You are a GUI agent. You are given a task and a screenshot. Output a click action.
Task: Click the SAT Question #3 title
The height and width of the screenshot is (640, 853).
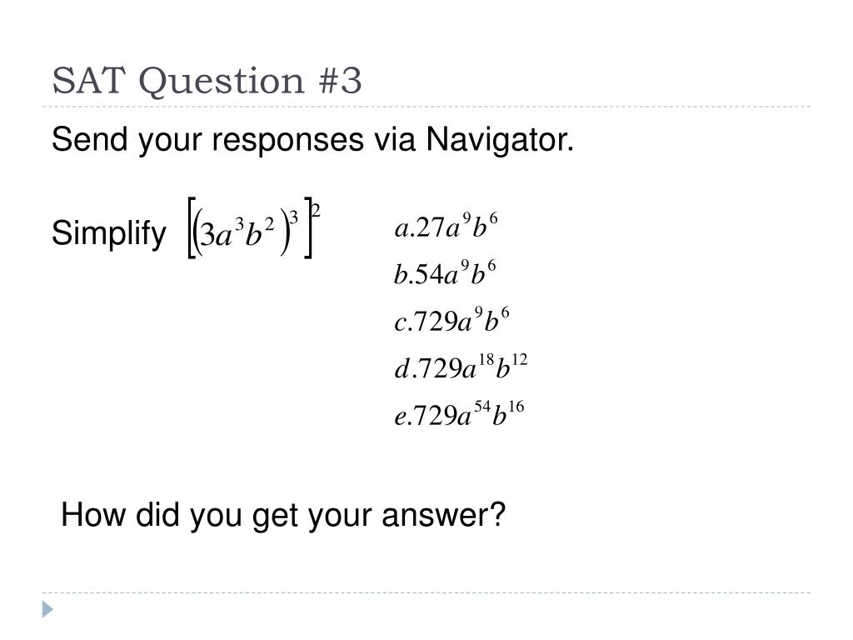(207, 81)
